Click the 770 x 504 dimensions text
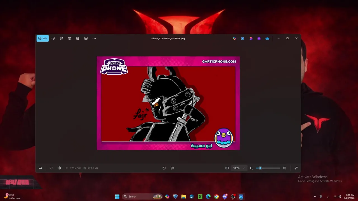Image resolution: width=358 pixels, height=201 pixels. pyautogui.click(x=76, y=168)
